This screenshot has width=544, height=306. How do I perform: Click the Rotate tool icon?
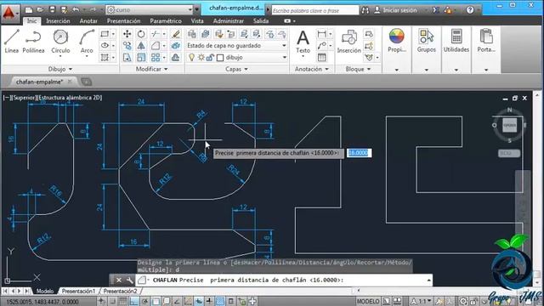point(141,34)
